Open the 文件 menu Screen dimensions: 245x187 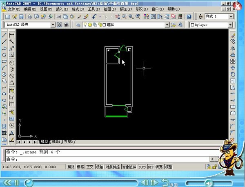14,9
